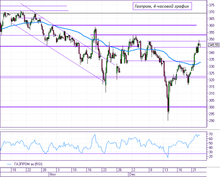Click the date label 18
The image size is (220, 177).
pos(14,170)
